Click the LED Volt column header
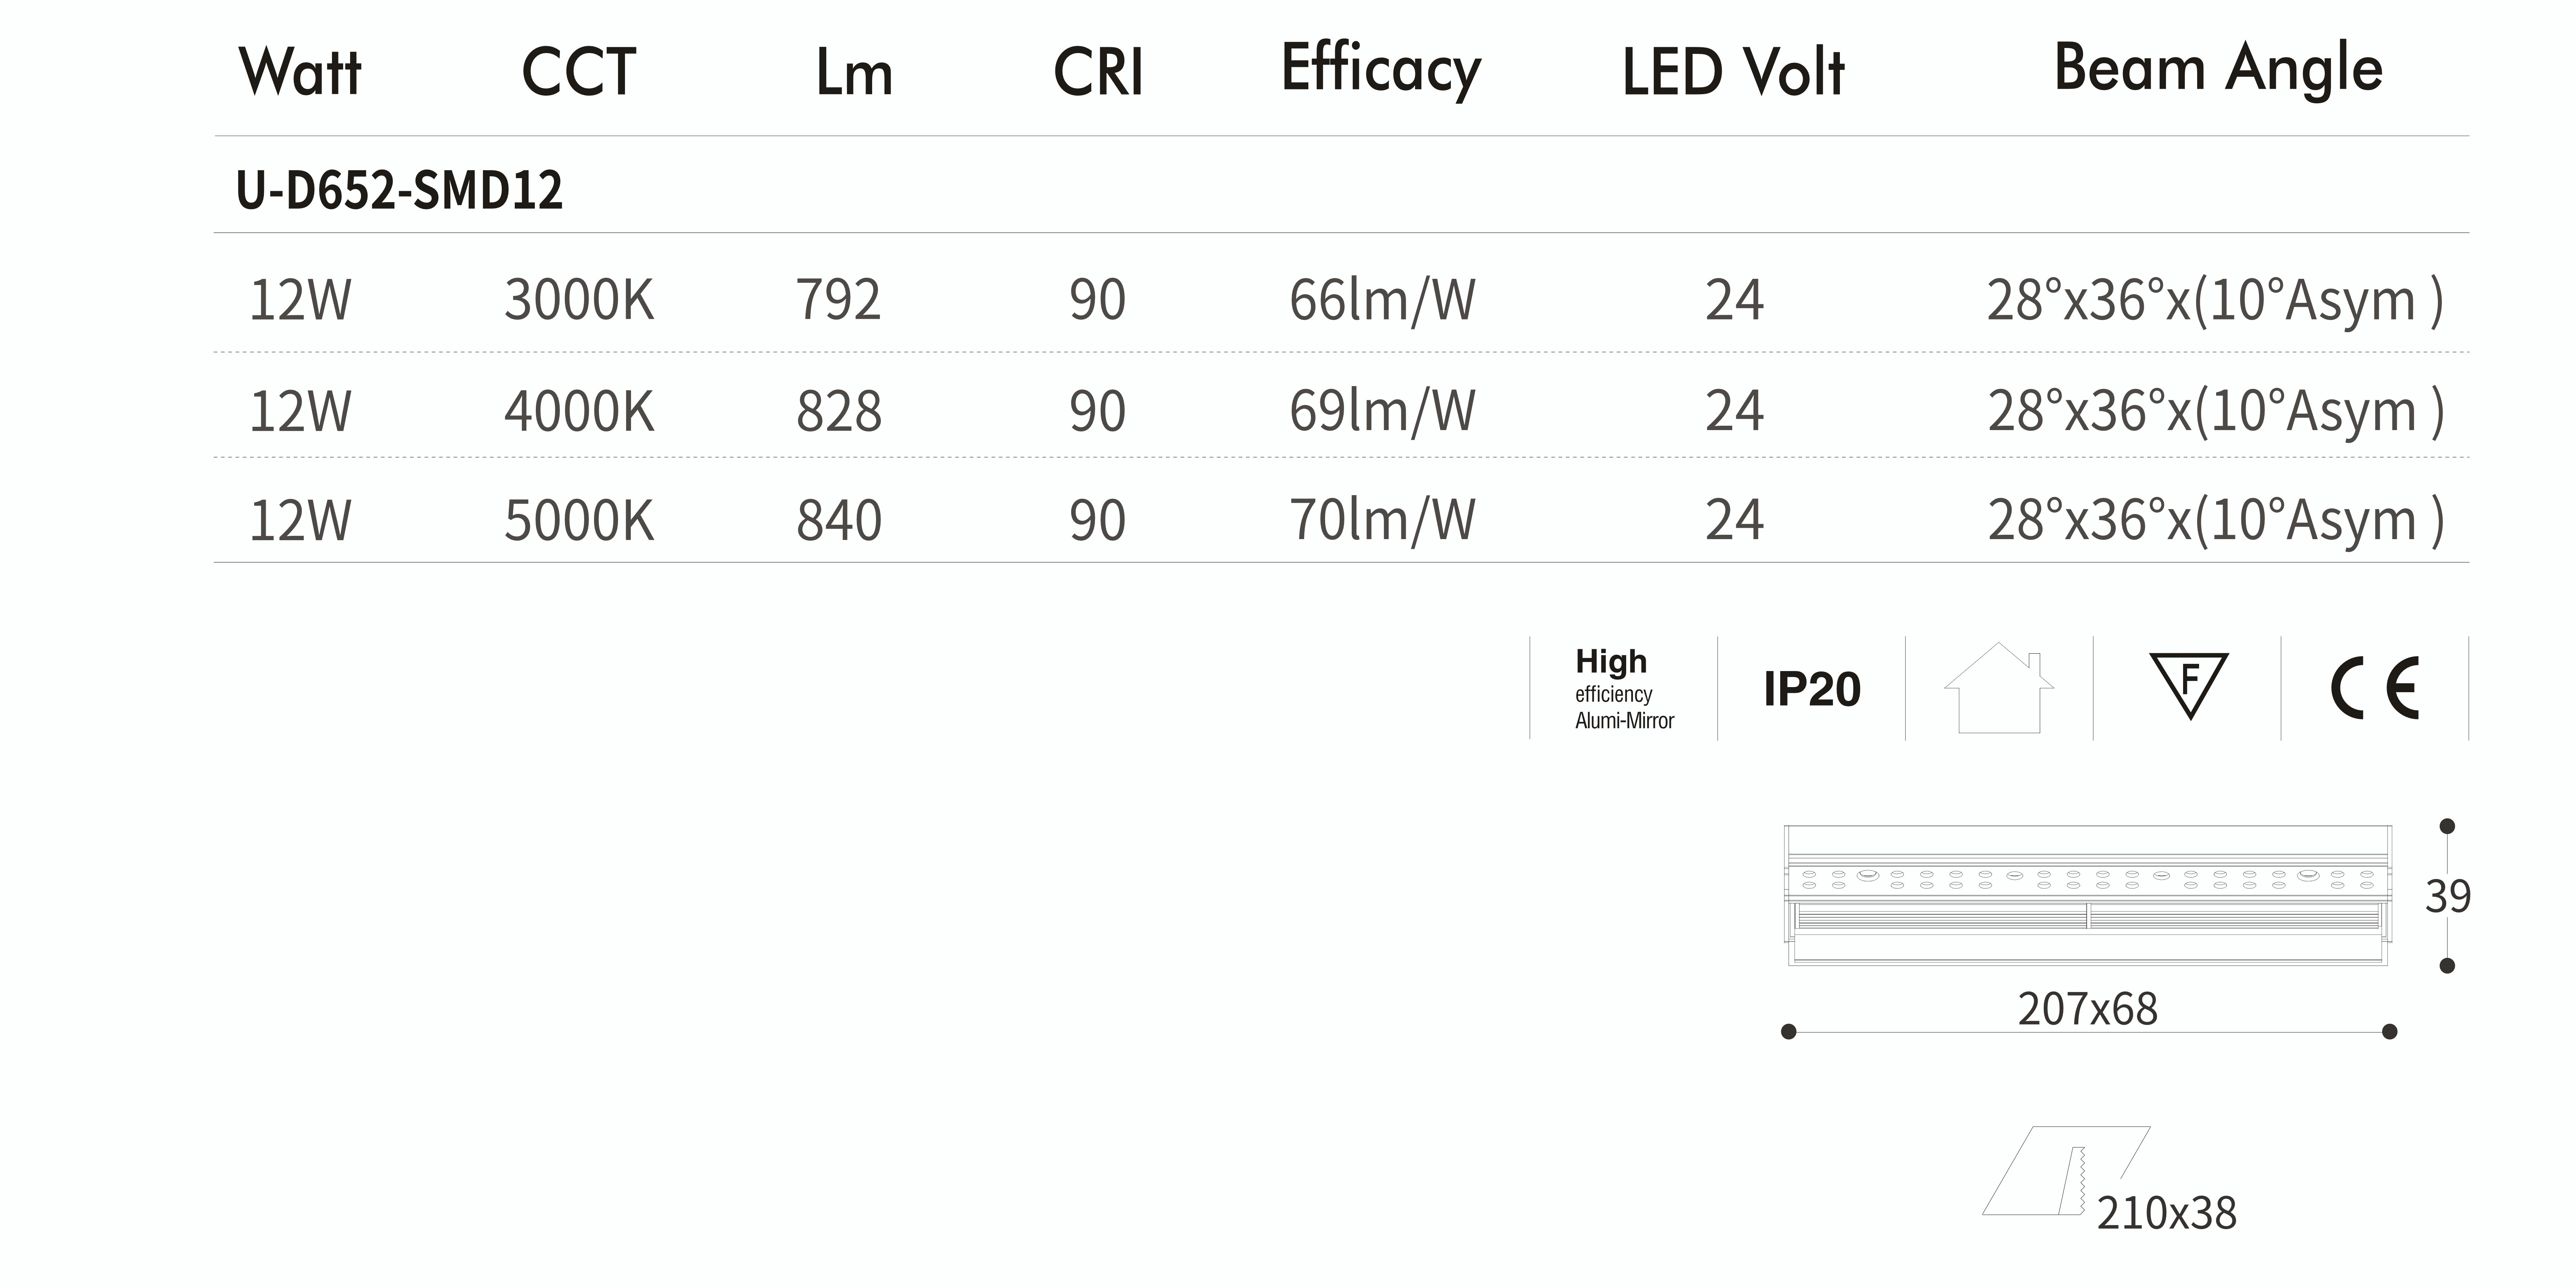Screen dimensions: 2576x1288 click(x=1733, y=72)
